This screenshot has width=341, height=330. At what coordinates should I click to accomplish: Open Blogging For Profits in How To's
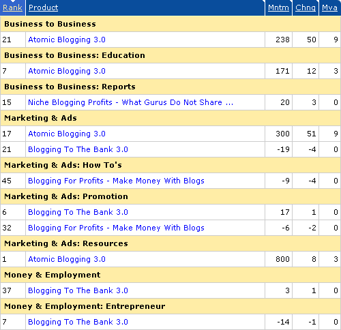tap(116, 181)
